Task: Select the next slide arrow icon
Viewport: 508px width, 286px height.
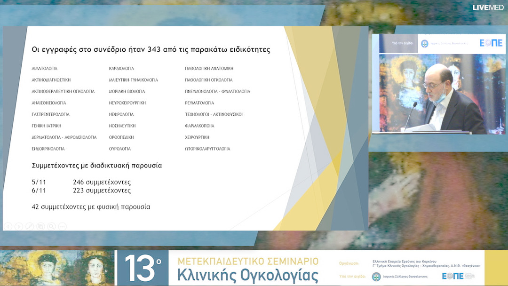Action: point(19,226)
